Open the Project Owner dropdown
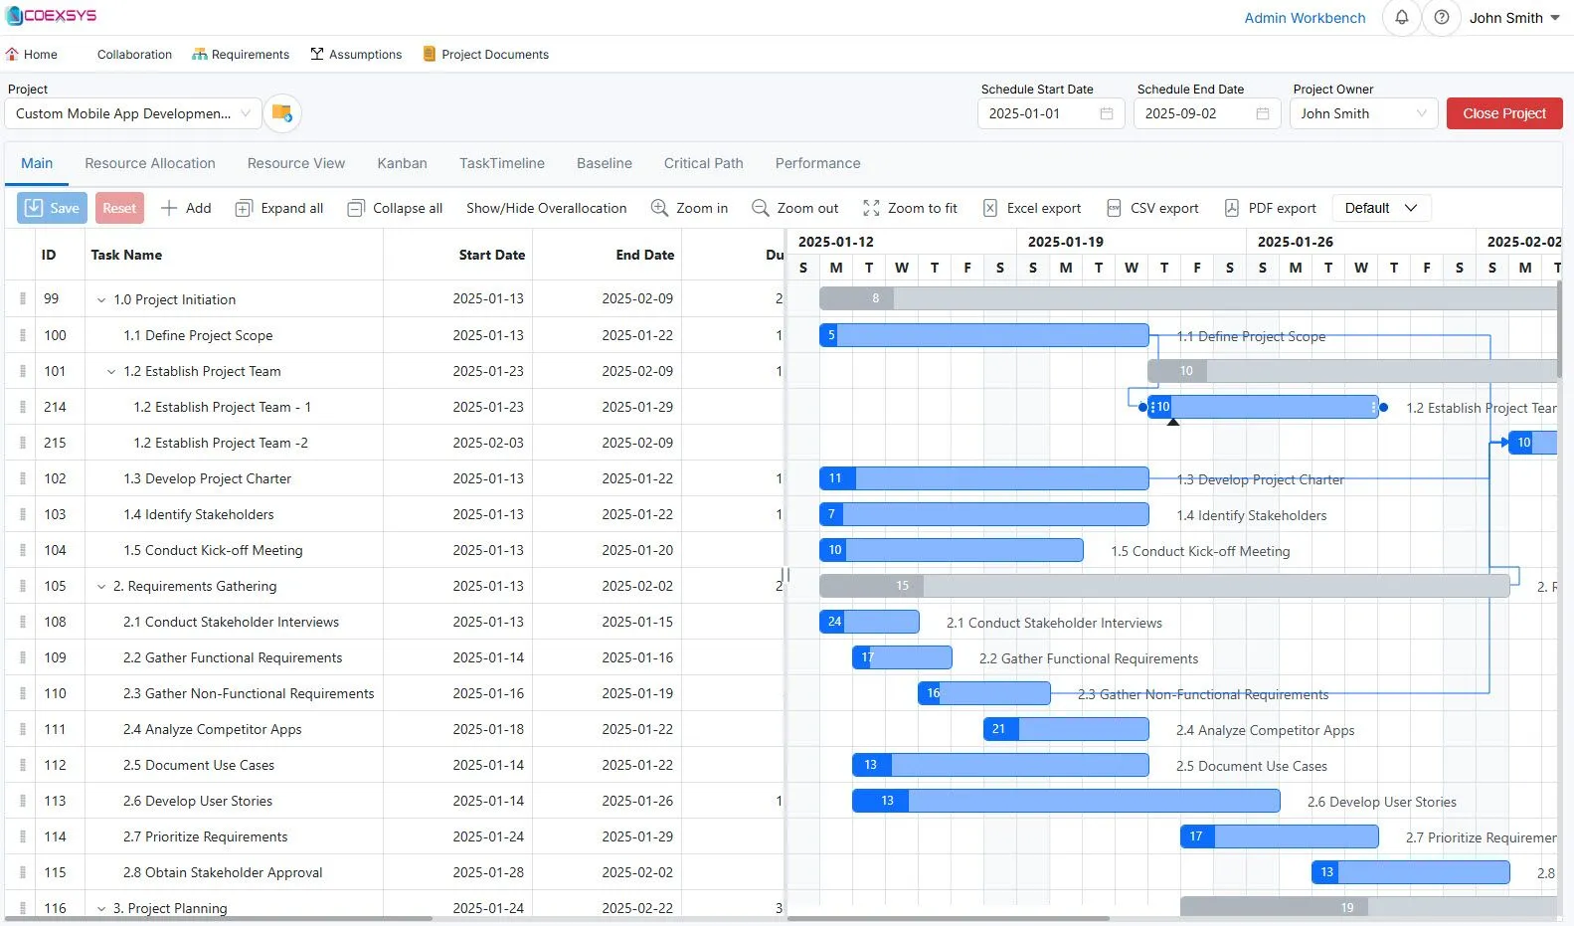 point(1363,113)
